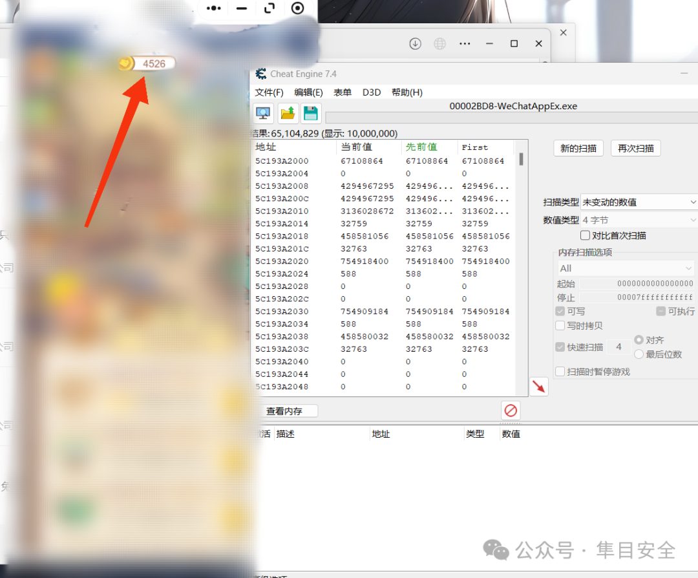Click the fast scan alignment value field

coord(619,347)
